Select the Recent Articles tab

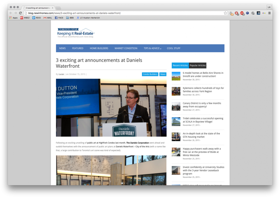tap(180, 65)
